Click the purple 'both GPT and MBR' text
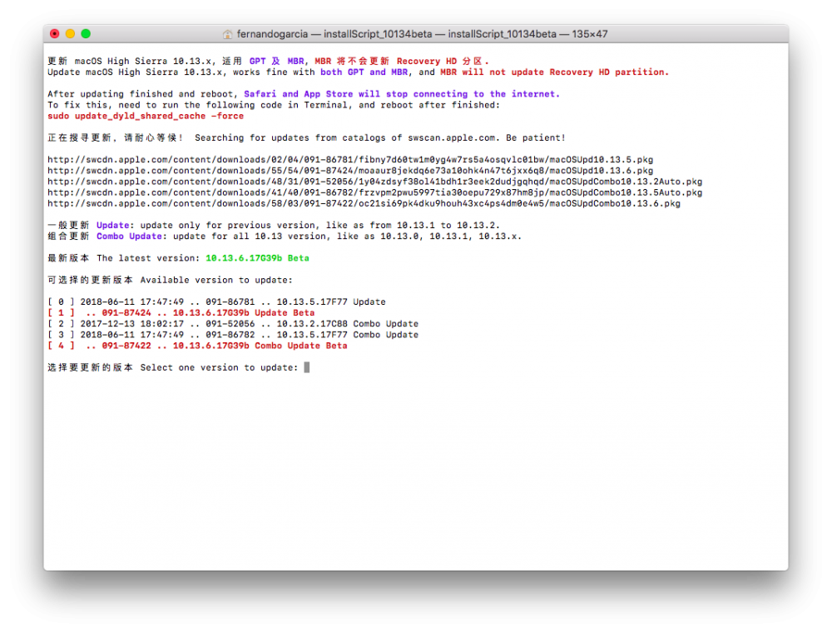 (364, 72)
